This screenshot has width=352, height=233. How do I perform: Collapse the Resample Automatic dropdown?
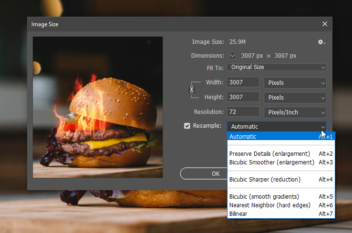pyautogui.click(x=277, y=126)
